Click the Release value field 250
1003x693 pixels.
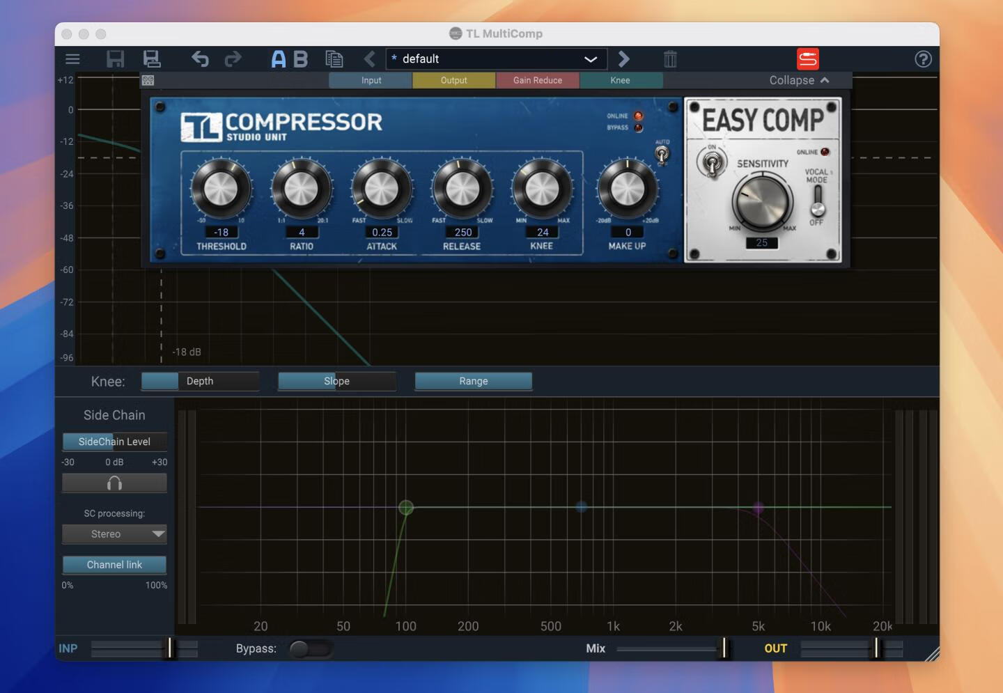click(462, 233)
